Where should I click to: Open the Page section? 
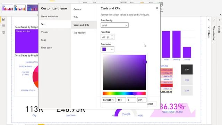coord(55,40)
